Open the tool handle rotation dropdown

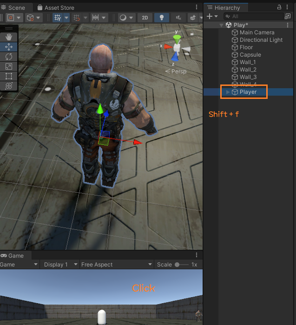33,18
